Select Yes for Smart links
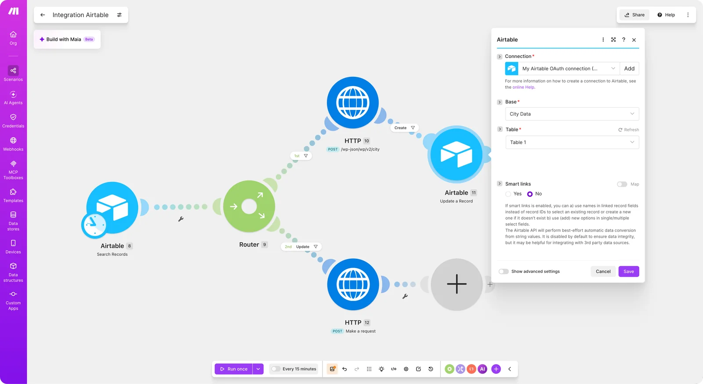Image resolution: width=703 pixels, height=384 pixels. [508, 194]
